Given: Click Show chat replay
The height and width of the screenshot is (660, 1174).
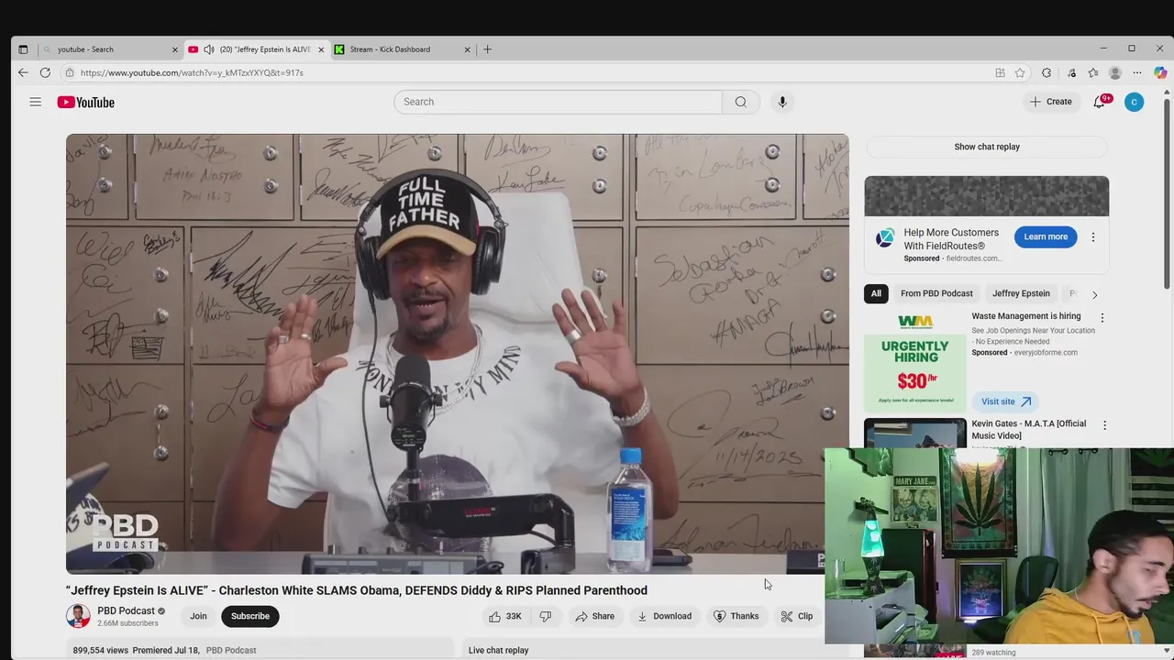Looking at the screenshot, I should point(987,147).
